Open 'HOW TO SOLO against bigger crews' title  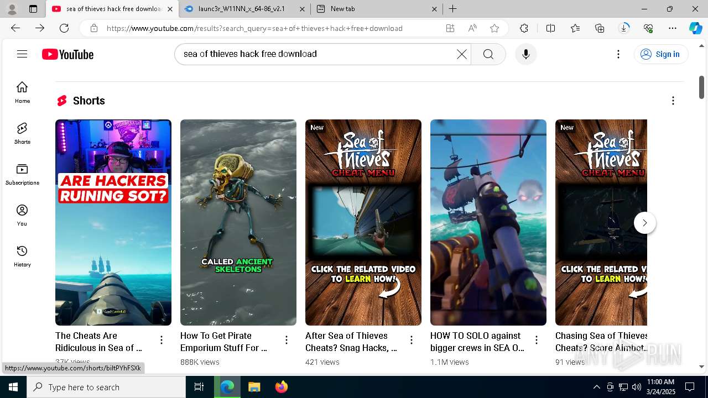tap(477, 342)
